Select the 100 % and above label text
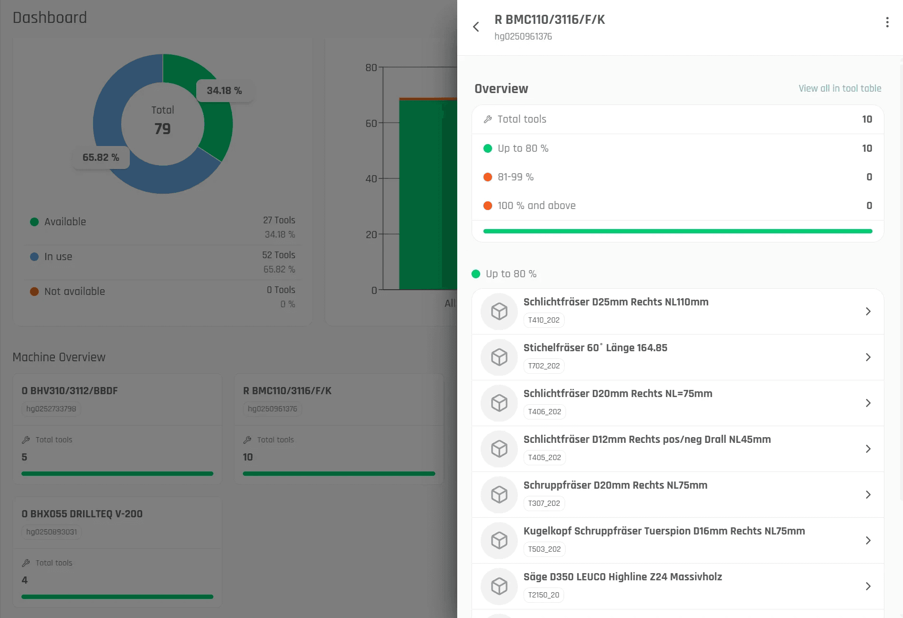903x618 pixels. point(536,206)
